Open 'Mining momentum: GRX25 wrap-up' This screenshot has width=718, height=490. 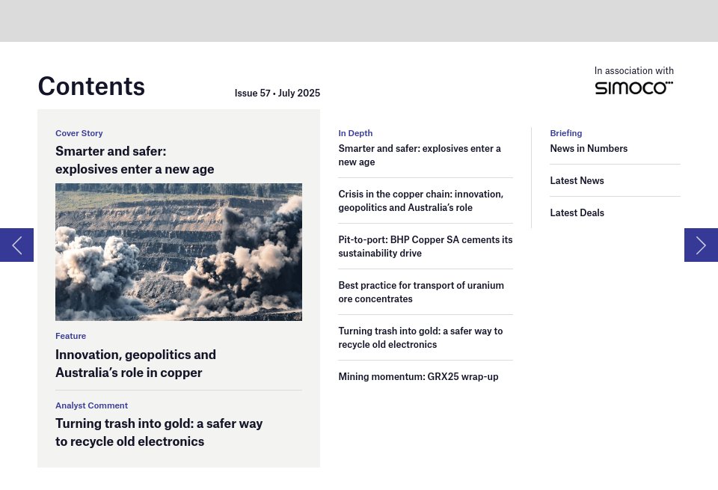pyautogui.click(x=418, y=376)
